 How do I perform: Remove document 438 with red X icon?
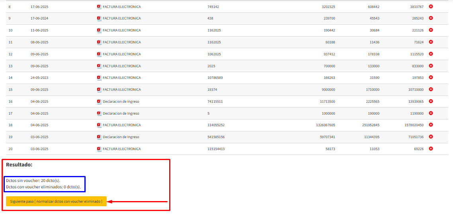point(431,18)
